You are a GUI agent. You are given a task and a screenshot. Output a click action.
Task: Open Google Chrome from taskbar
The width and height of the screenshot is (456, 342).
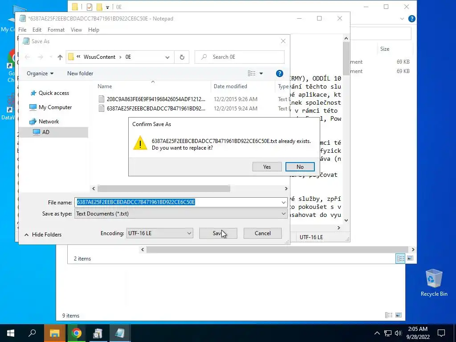click(x=77, y=333)
